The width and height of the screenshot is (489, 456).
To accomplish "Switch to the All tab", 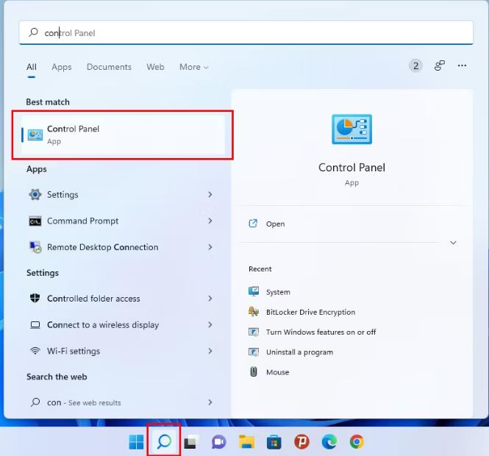I will [32, 67].
